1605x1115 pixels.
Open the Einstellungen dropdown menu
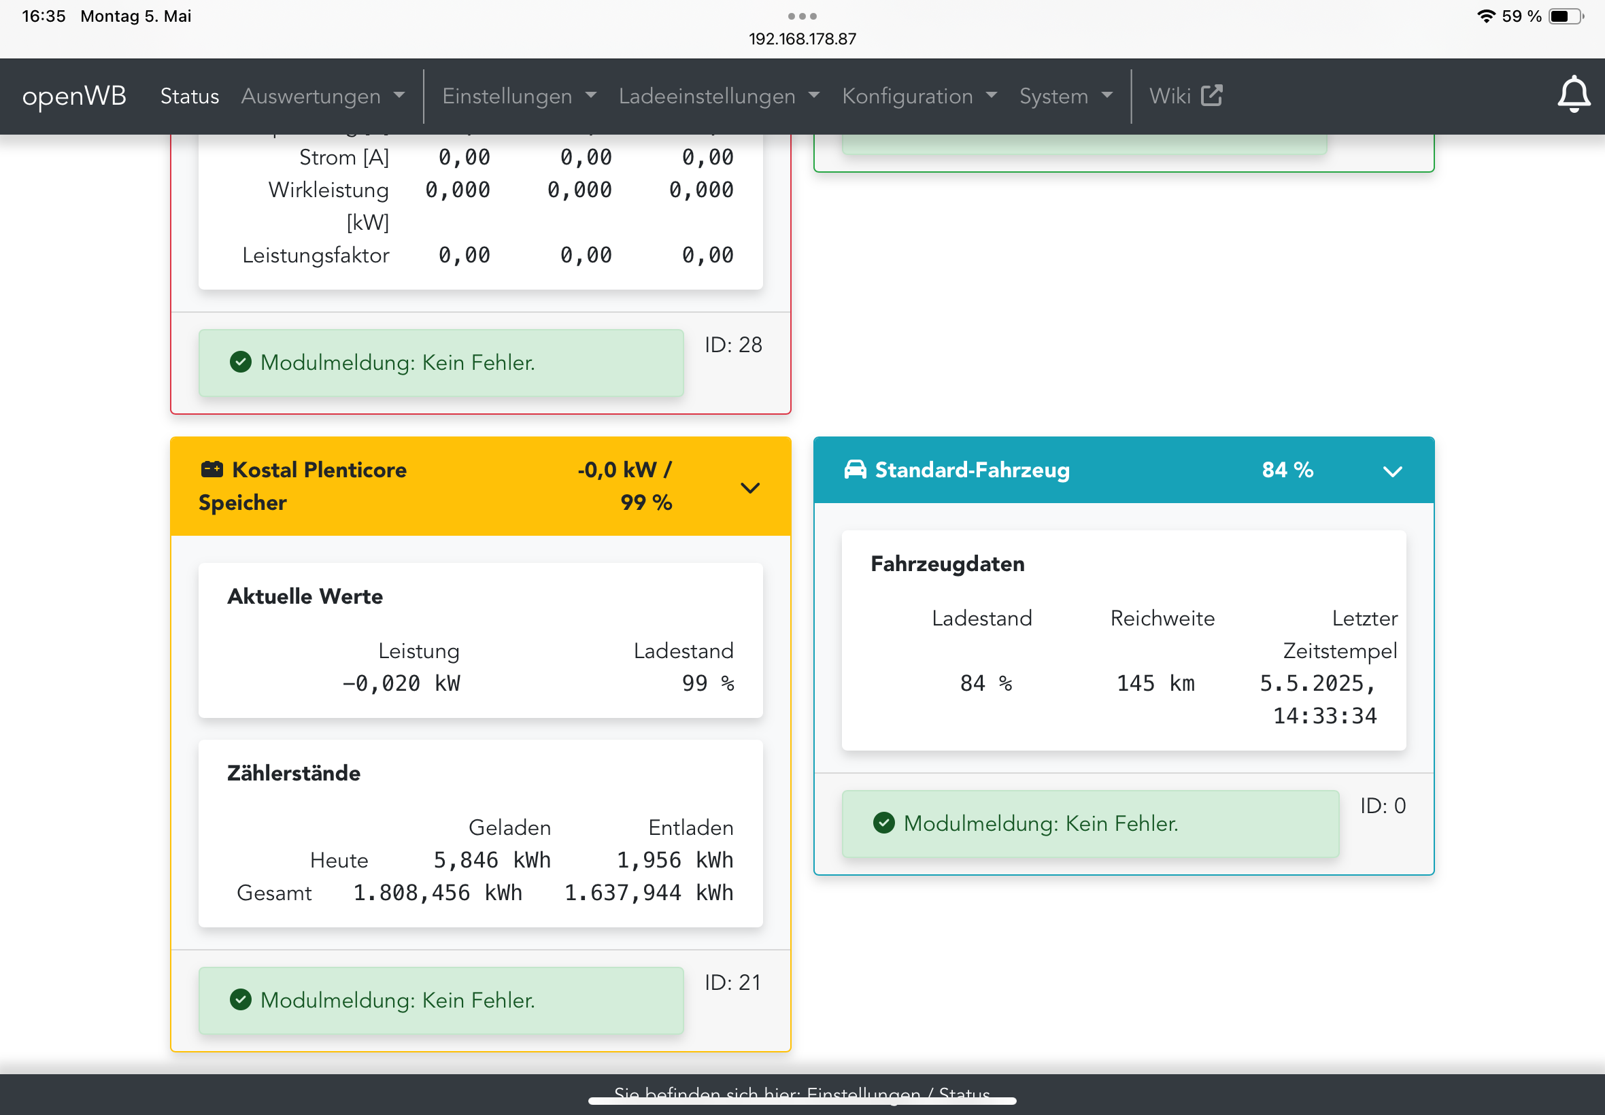(518, 96)
